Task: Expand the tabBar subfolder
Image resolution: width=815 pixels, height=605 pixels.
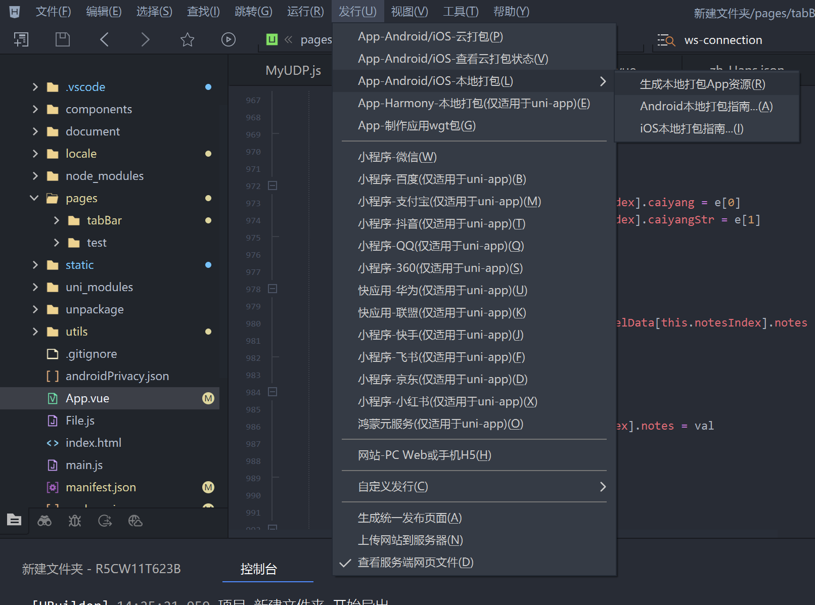Action: [56, 220]
